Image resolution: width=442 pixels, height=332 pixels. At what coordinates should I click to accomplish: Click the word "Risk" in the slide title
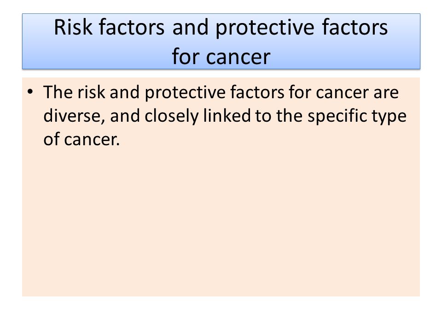[x=73, y=27]
